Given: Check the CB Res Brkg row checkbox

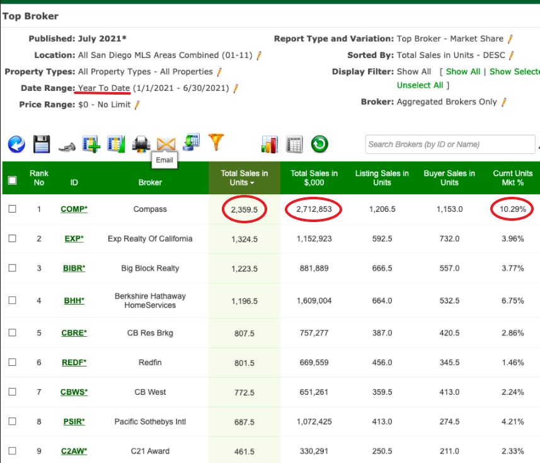Looking at the screenshot, I should [13, 332].
